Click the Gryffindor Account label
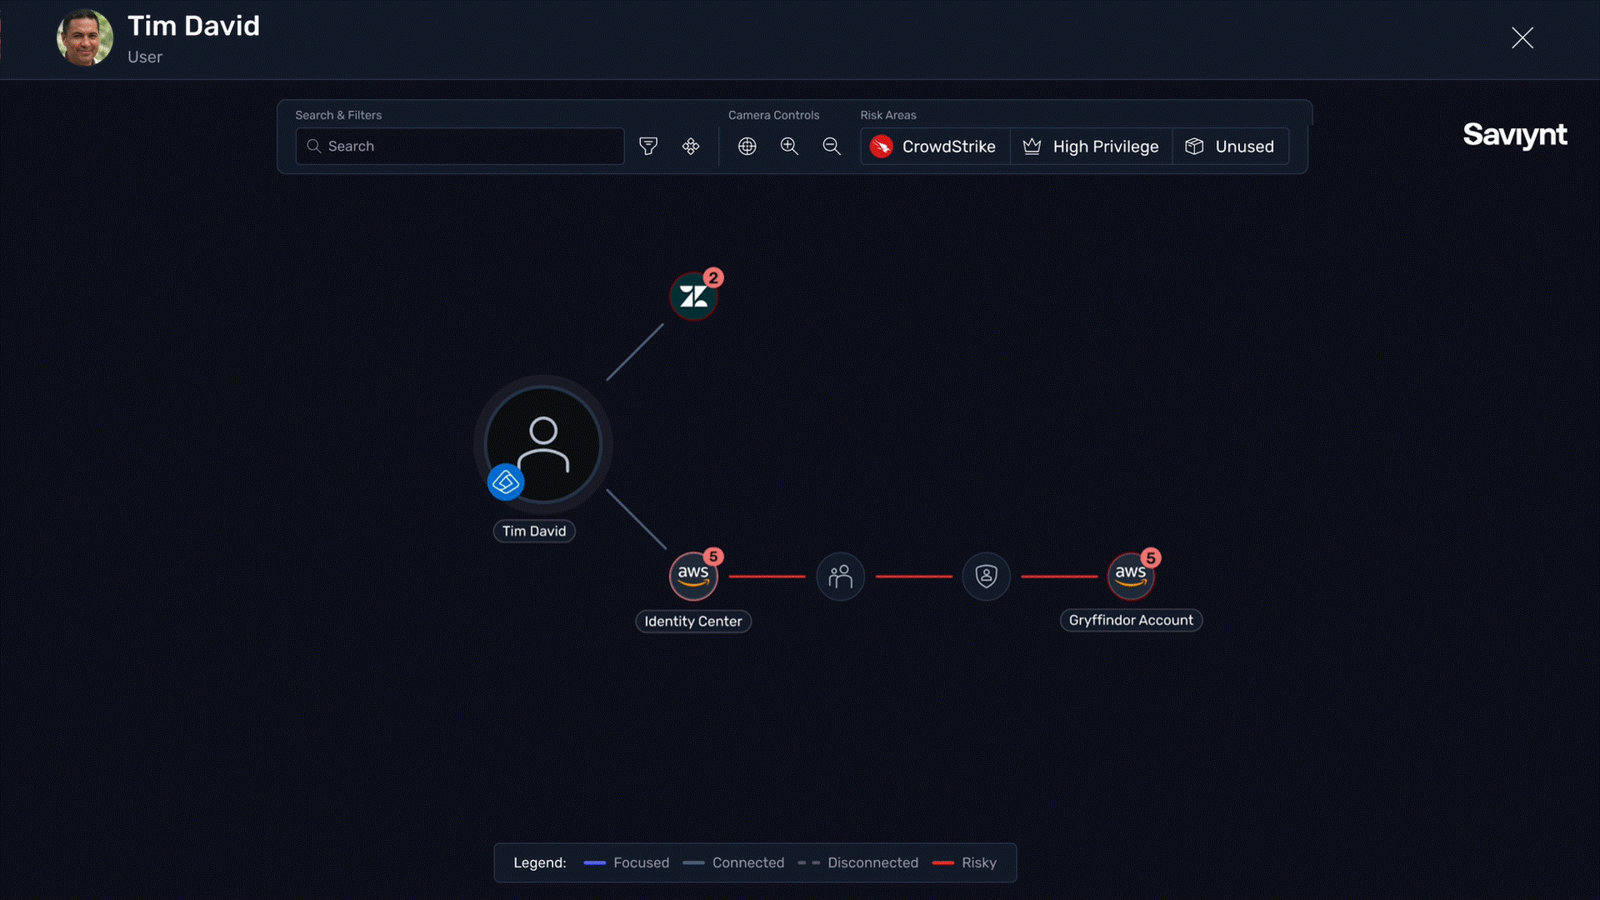Screen dimensions: 1600x900 click(1131, 621)
